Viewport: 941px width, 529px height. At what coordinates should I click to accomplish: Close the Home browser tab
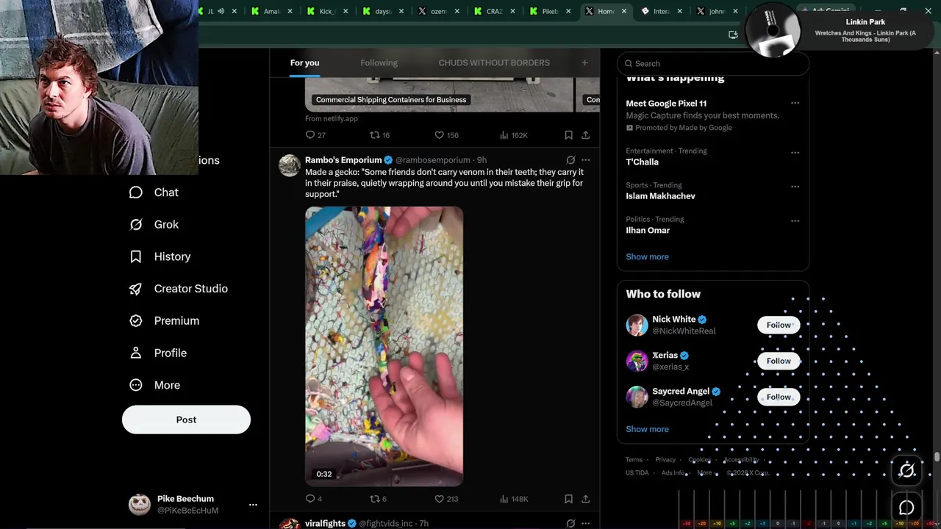pyautogui.click(x=624, y=11)
